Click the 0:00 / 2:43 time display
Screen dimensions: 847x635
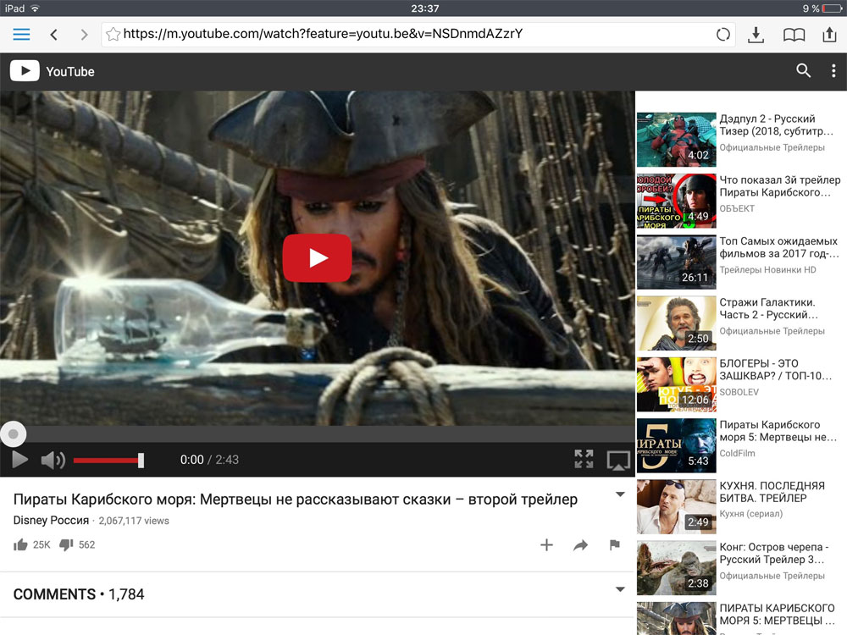click(x=209, y=460)
